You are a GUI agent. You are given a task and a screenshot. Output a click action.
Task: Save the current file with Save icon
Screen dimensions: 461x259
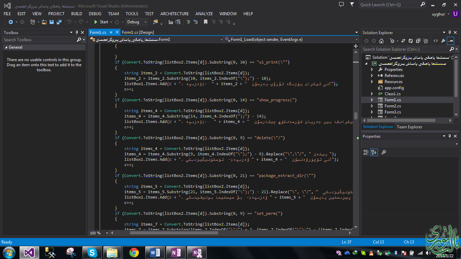pyautogui.click(x=52, y=22)
